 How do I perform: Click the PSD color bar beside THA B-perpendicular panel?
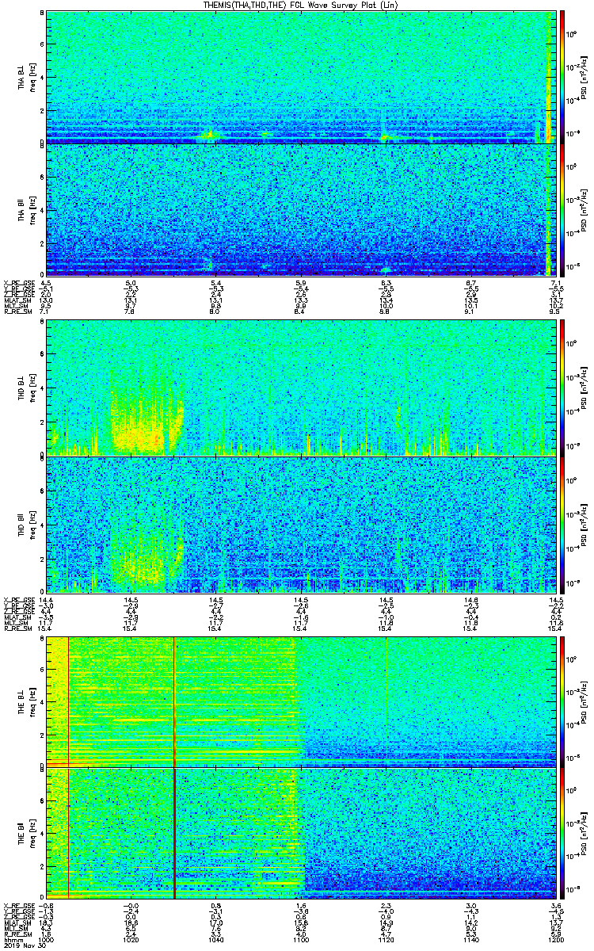563,77
